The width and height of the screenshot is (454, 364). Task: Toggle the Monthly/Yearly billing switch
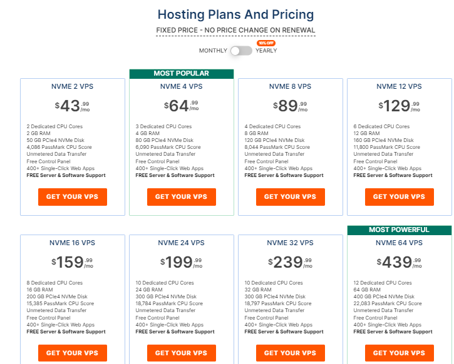click(x=241, y=51)
